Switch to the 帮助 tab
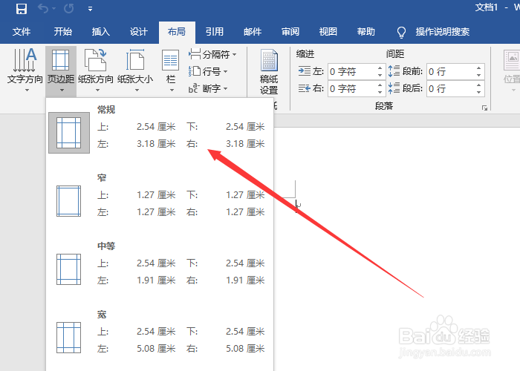Screen dimensions: 520x371 coord(366,32)
